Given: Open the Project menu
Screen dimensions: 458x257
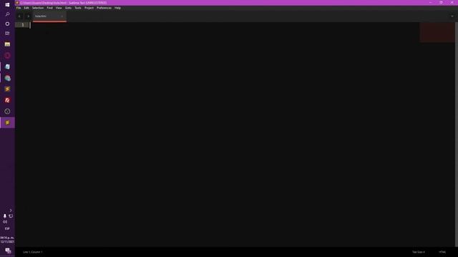Looking at the screenshot, I should pyautogui.click(x=89, y=8).
